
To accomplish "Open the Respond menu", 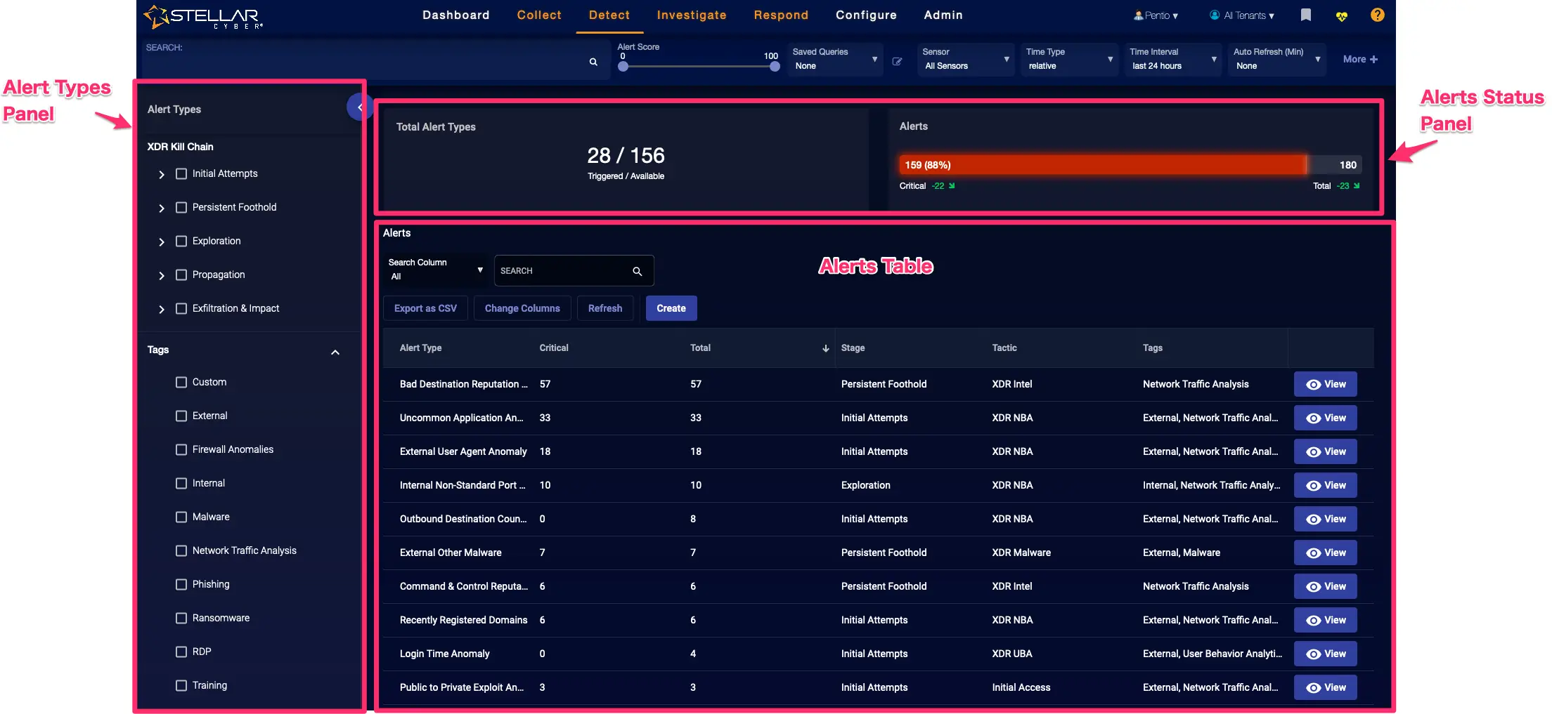I will [x=780, y=15].
